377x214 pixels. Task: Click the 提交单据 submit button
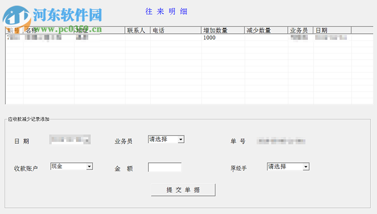click(x=183, y=190)
